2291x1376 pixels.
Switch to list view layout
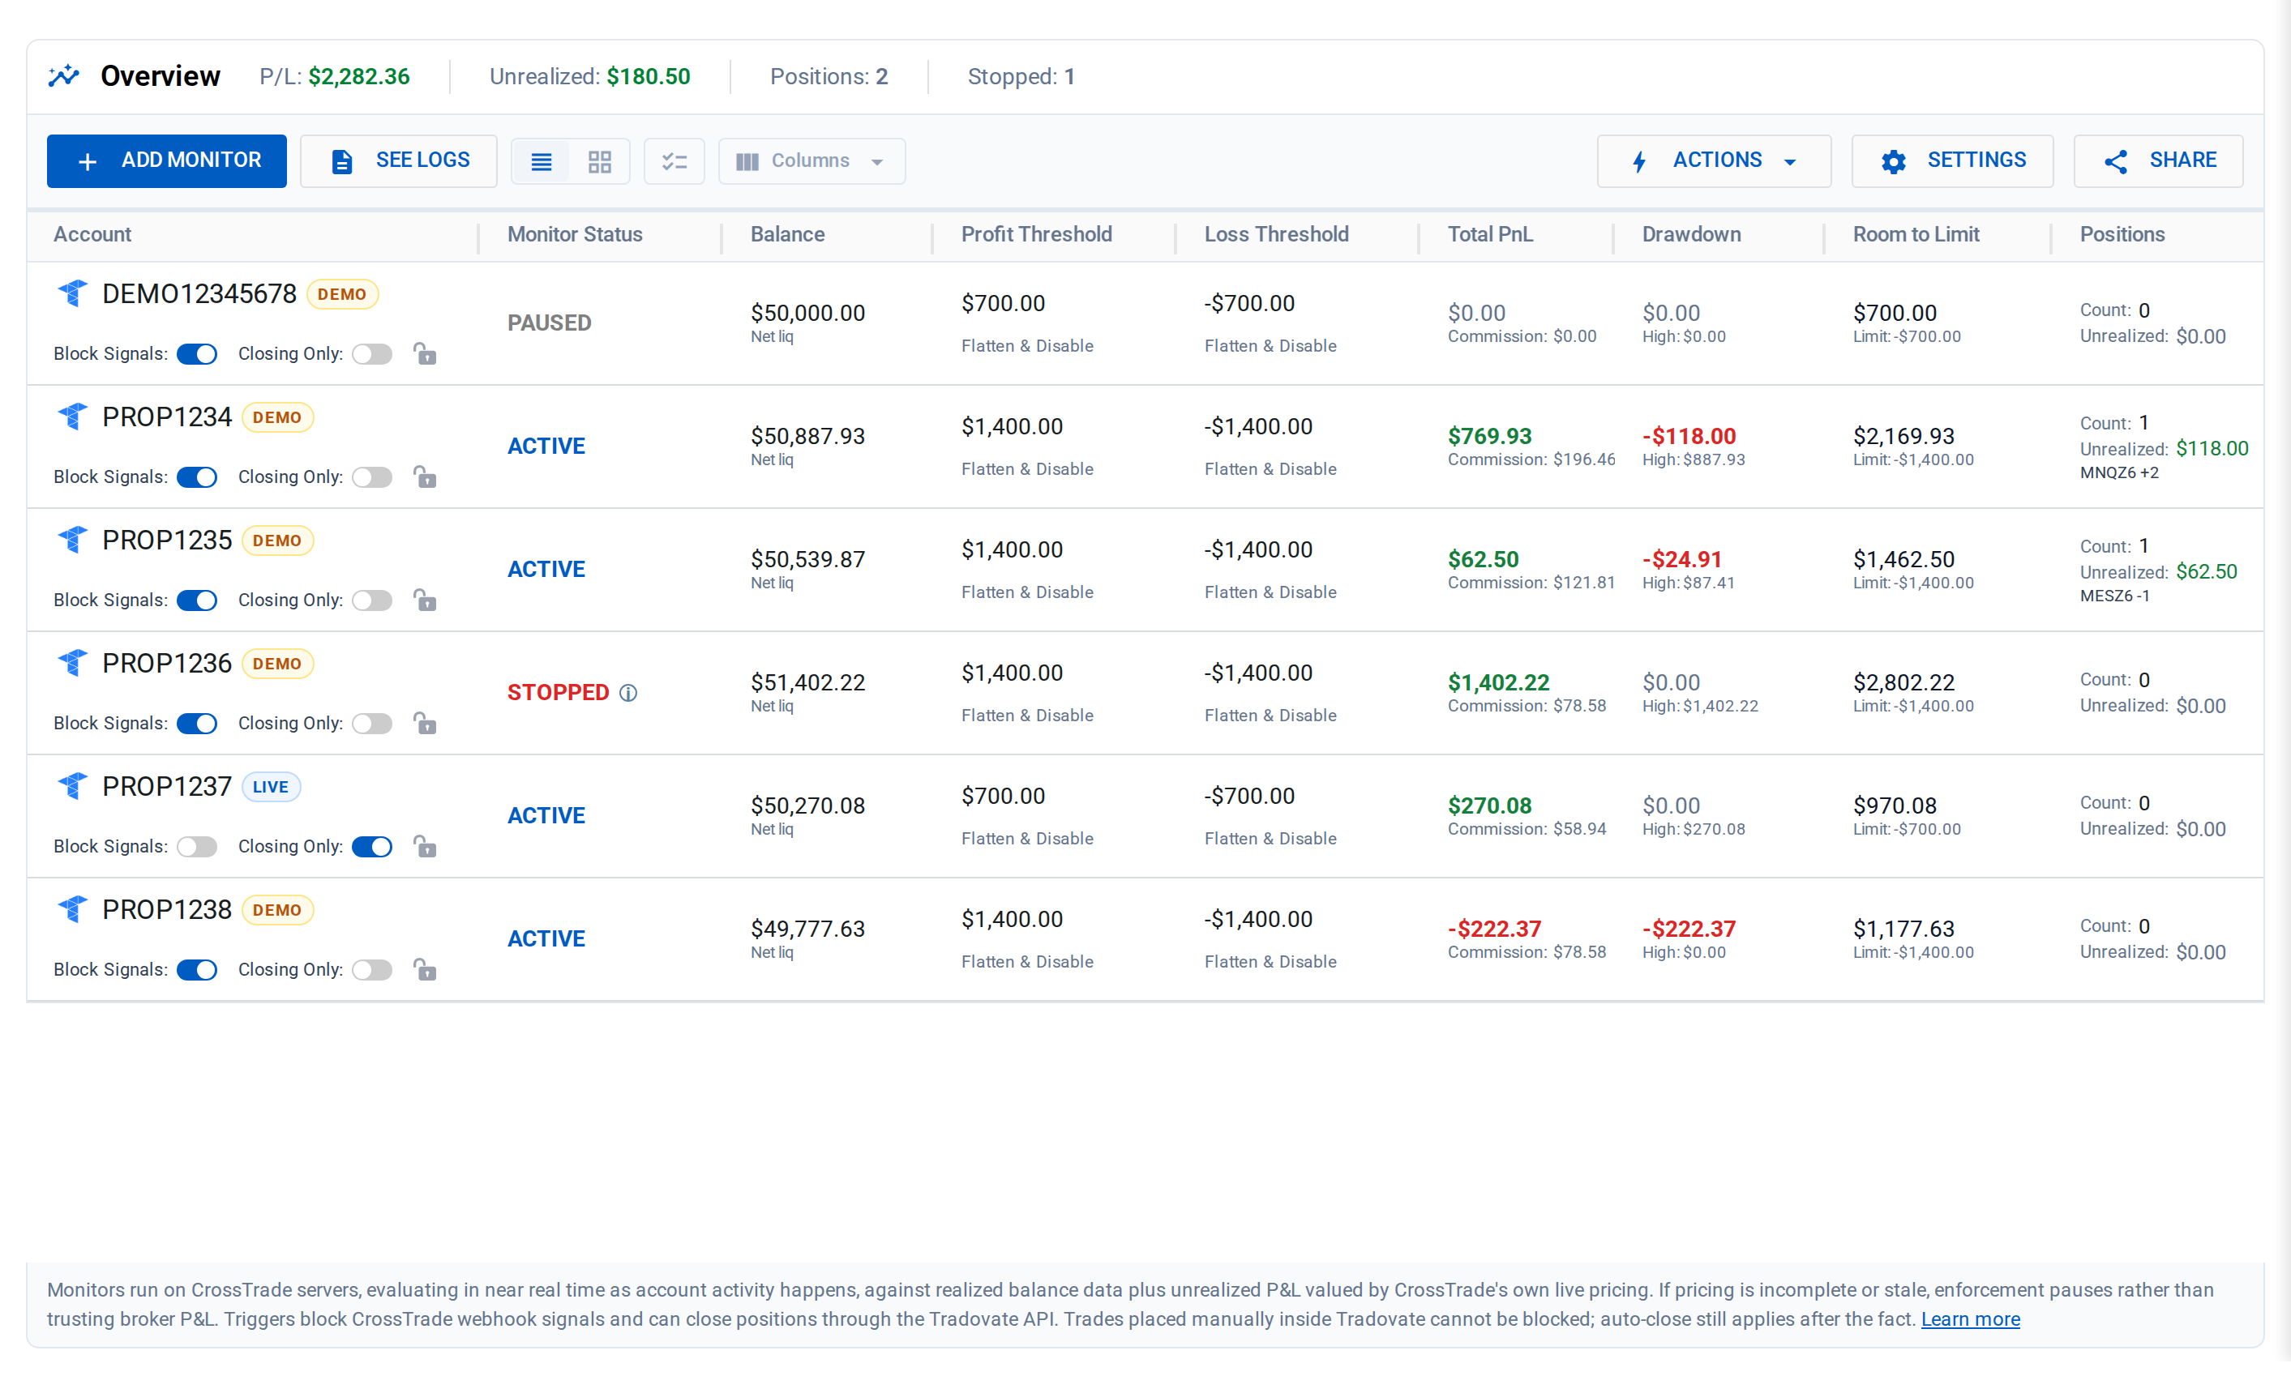[542, 161]
